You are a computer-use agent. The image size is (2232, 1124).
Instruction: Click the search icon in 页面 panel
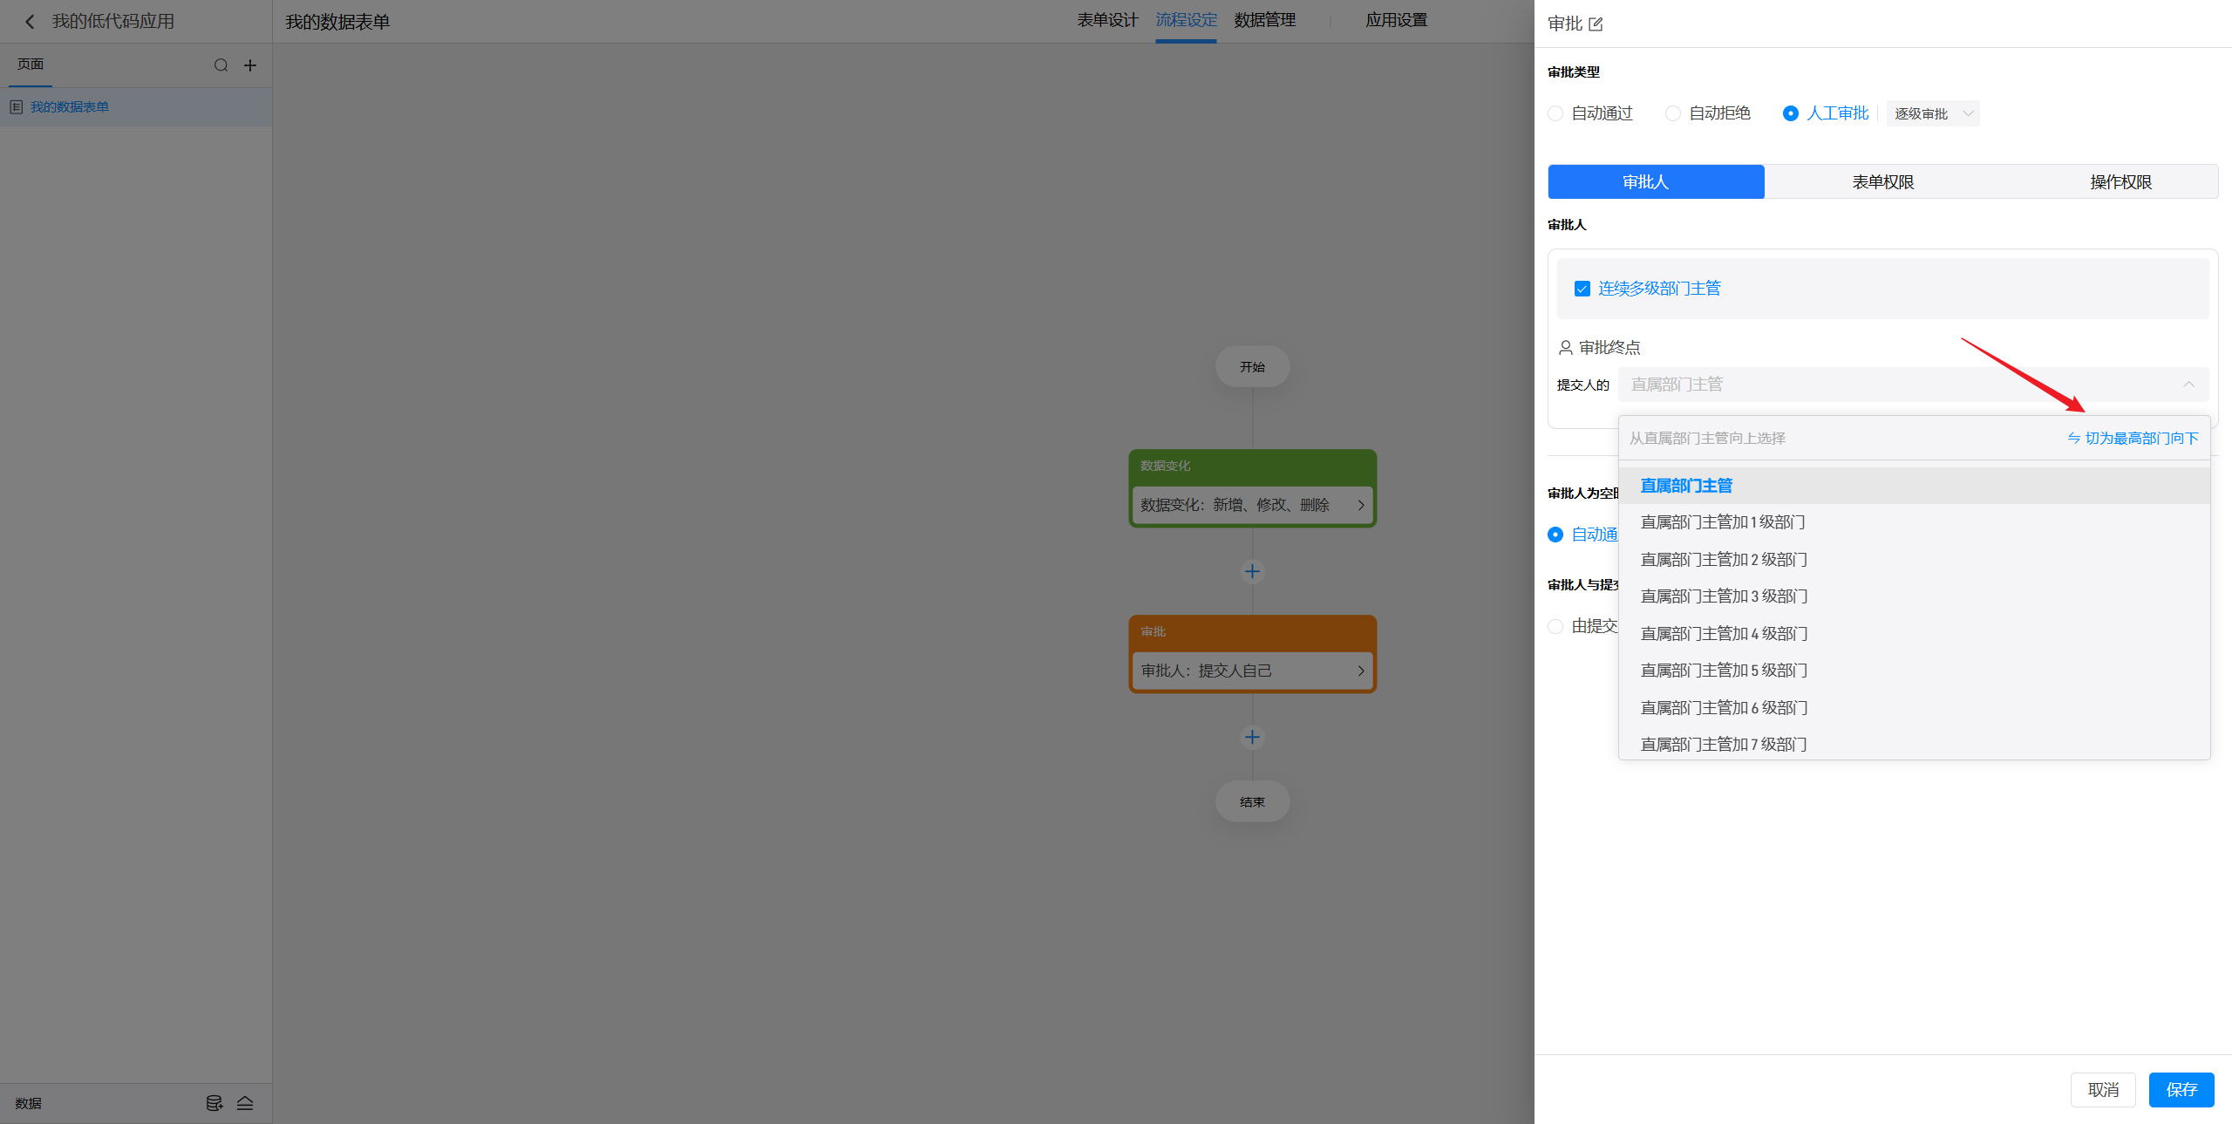coord(221,65)
